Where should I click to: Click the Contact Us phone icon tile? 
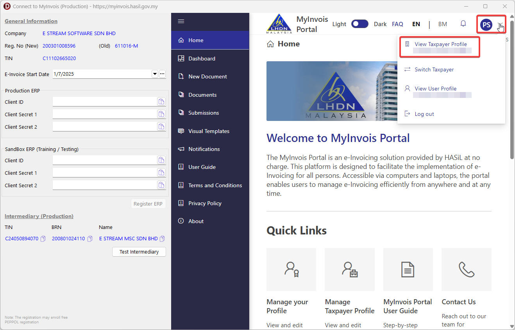point(466,270)
